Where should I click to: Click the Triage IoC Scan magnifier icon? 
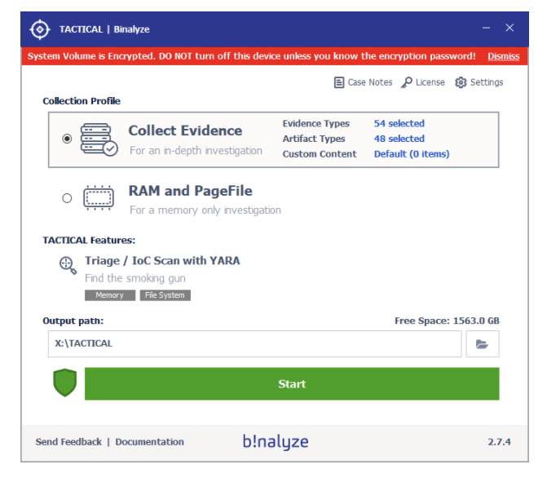click(68, 263)
